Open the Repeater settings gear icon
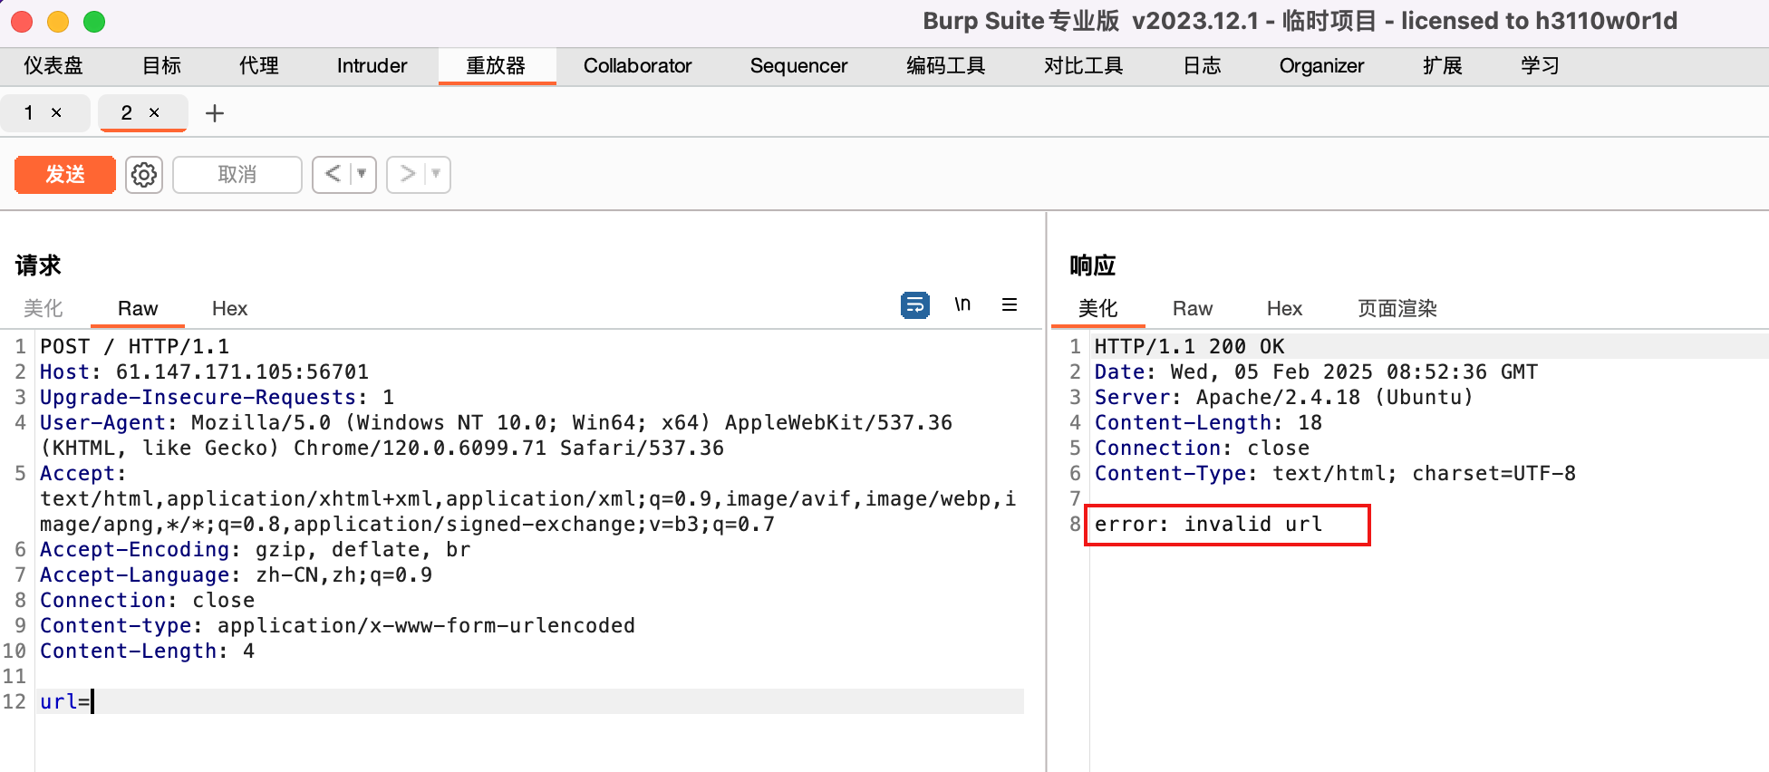 144,174
